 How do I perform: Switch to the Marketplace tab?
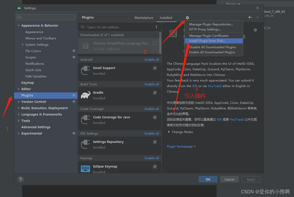tap(144, 18)
